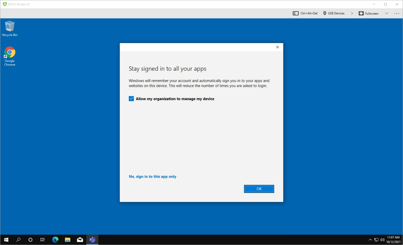Image resolution: width=403 pixels, height=245 pixels.
Task: Expand the chevron next to USB Devices
Action: [x=352, y=13]
